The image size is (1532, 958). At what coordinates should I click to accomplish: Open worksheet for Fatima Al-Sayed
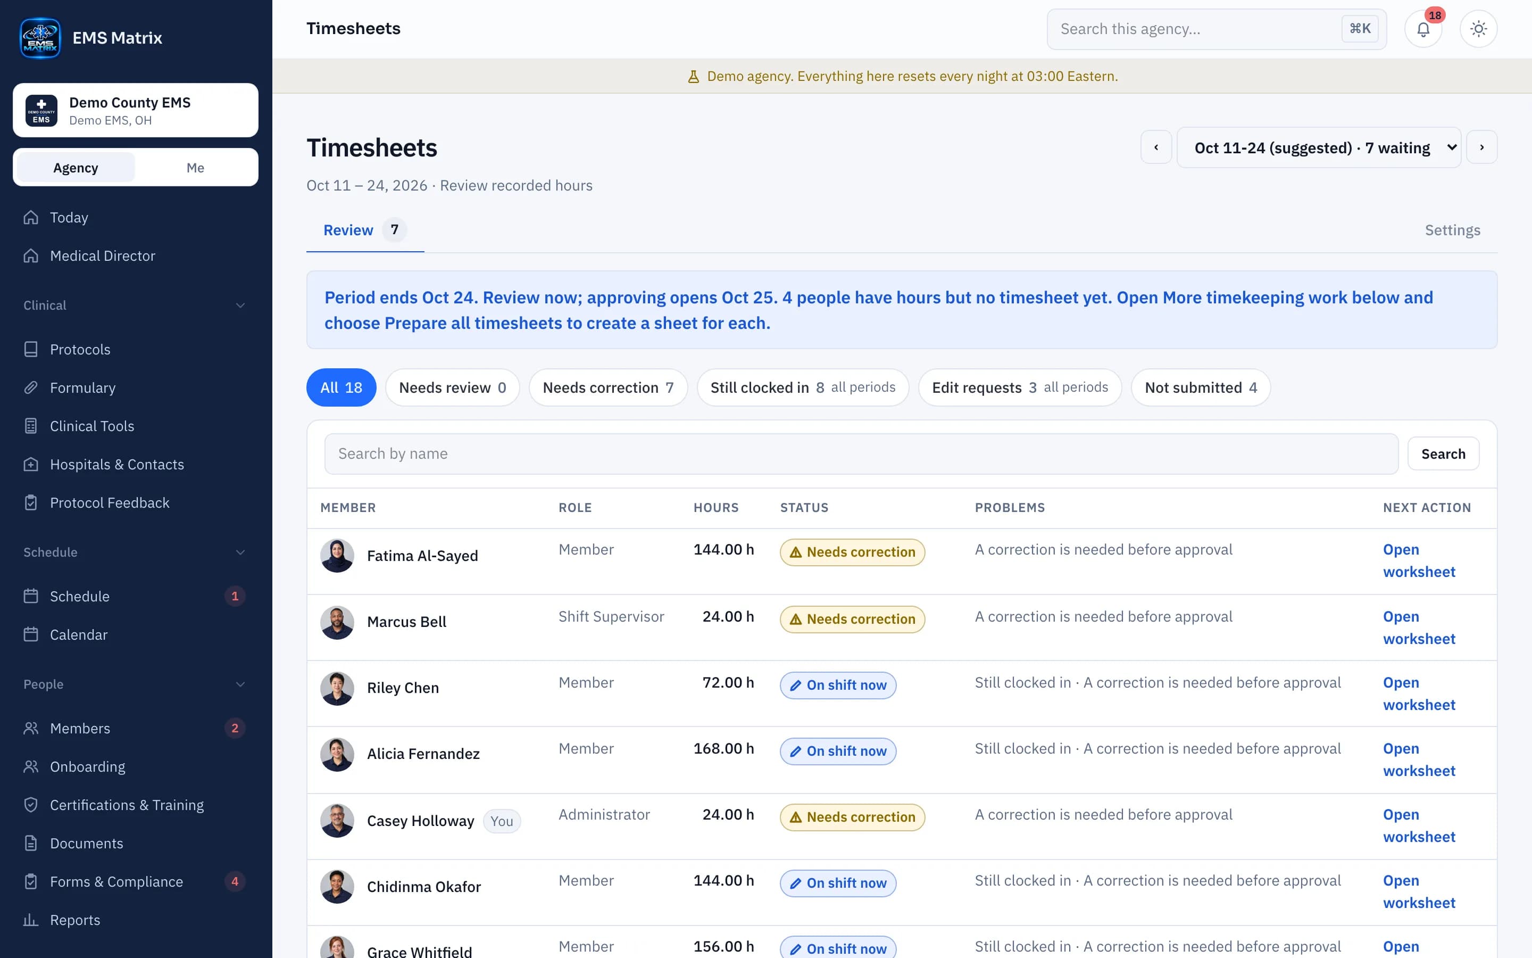(x=1419, y=561)
